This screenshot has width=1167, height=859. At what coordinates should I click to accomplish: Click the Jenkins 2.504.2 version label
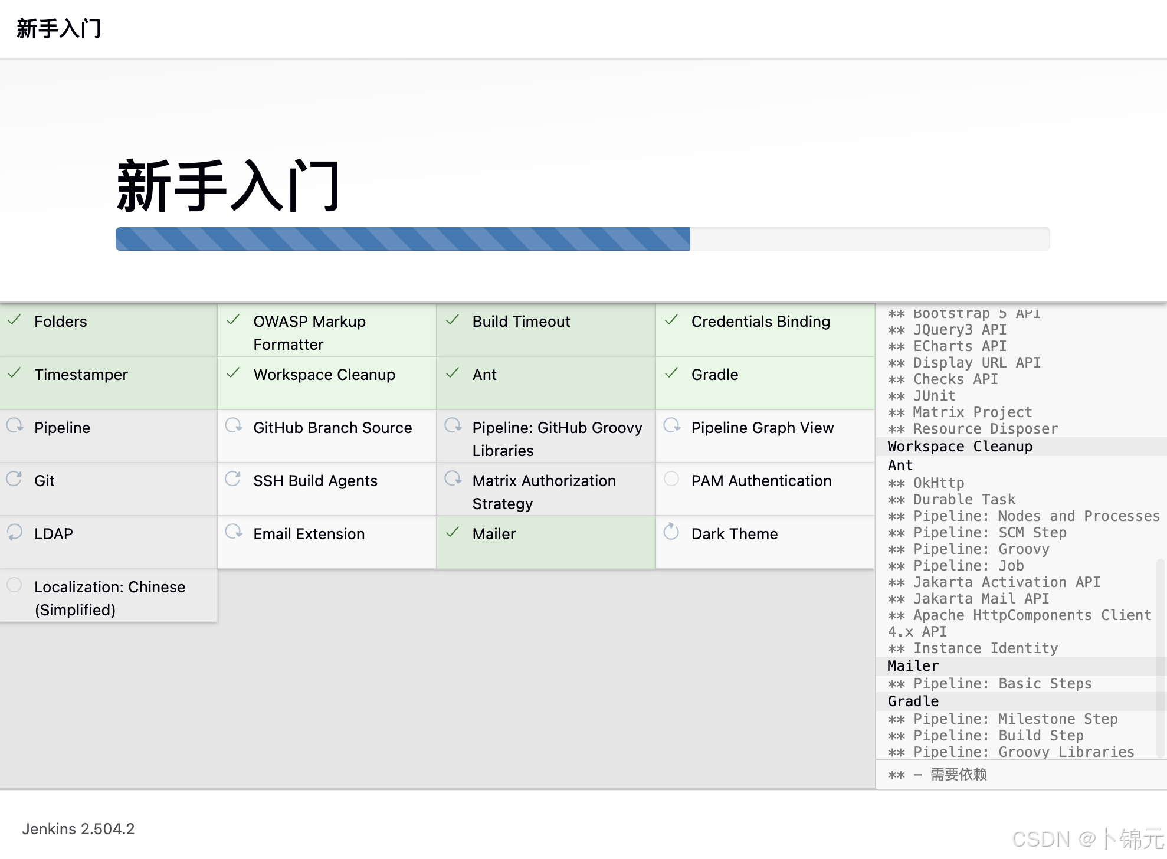[x=79, y=828]
